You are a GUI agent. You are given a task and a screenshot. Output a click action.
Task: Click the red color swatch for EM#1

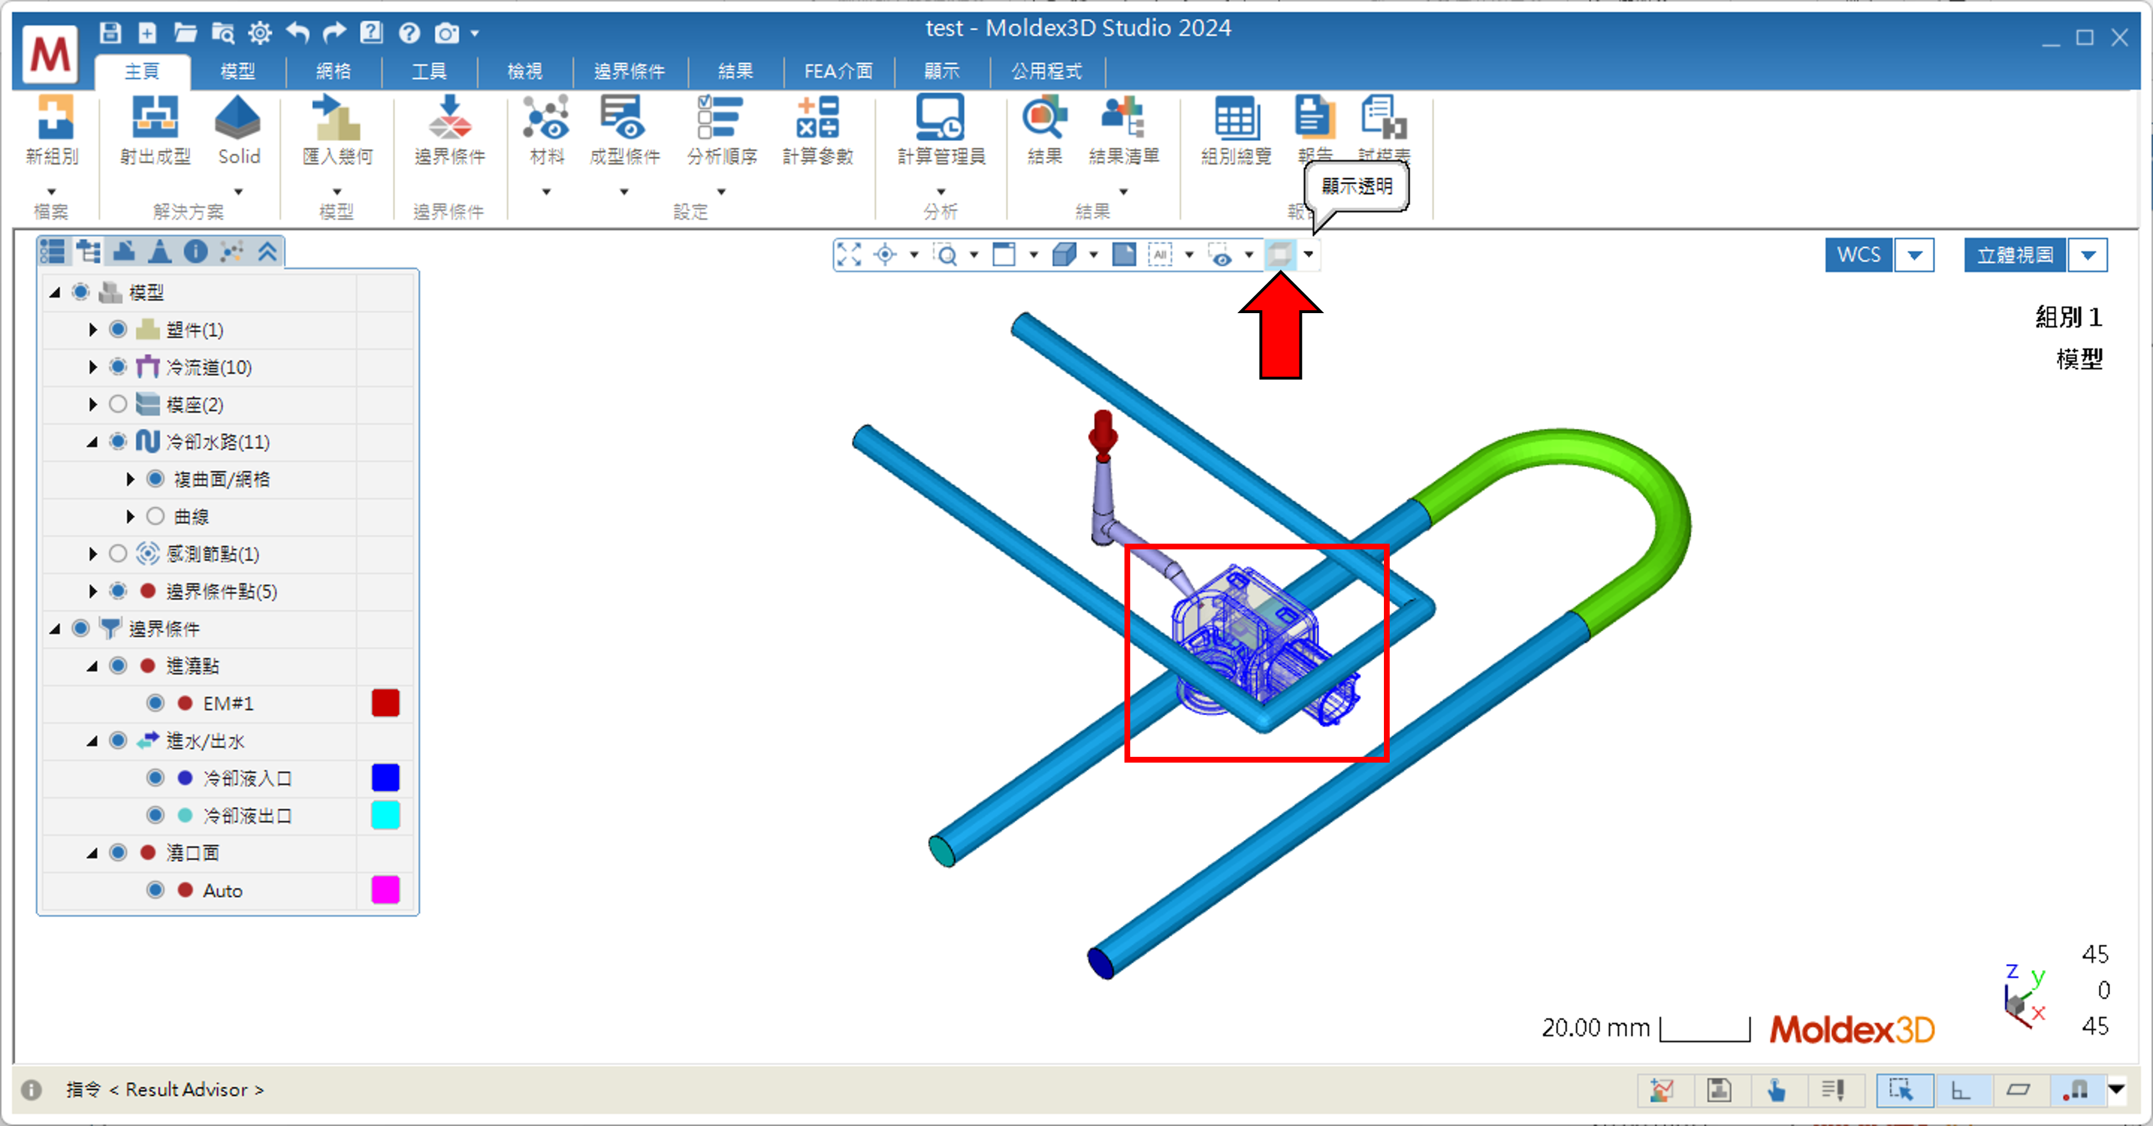(385, 703)
